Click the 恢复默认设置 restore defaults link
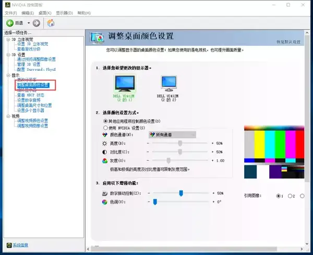This screenshot has width=313, height=255. [288, 42]
